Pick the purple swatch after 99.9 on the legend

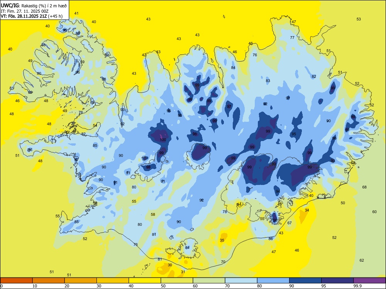[369, 281]
